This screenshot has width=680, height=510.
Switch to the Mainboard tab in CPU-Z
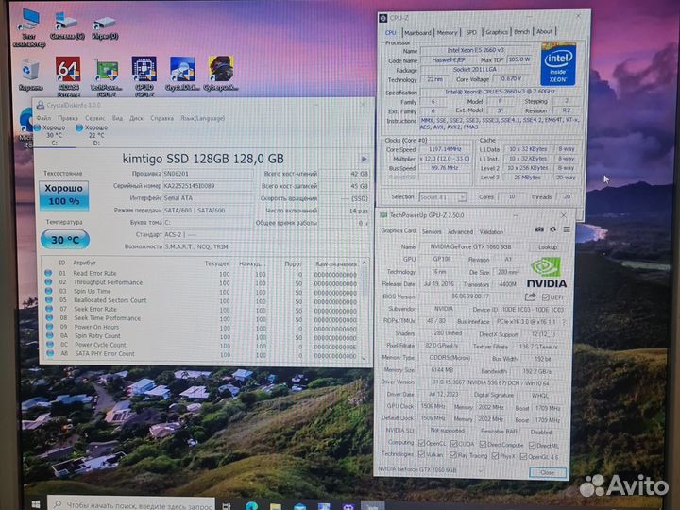click(417, 32)
